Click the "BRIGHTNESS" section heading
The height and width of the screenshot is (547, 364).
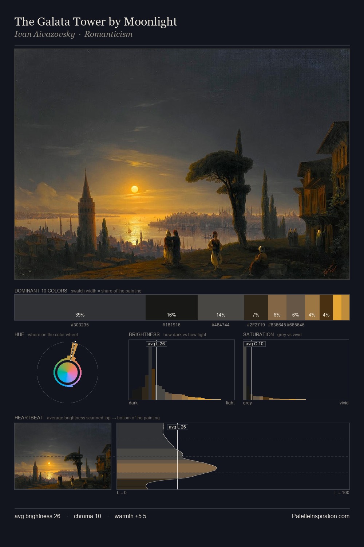(x=144, y=334)
